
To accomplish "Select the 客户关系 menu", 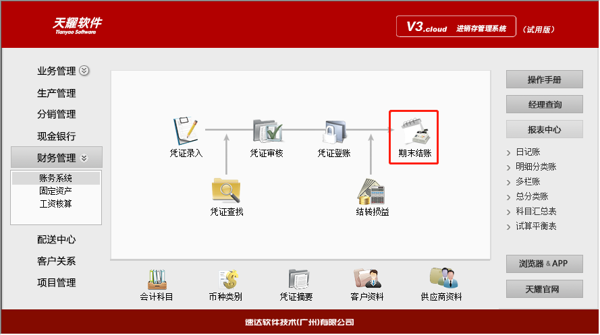I will click(56, 262).
